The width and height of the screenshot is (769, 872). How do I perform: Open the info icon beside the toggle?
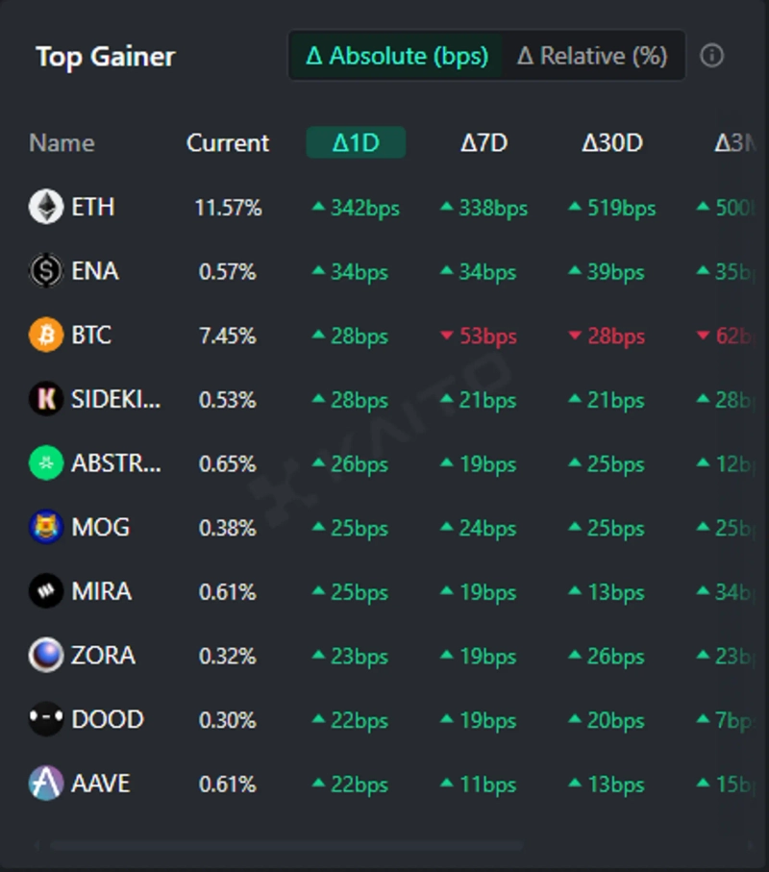[712, 56]
